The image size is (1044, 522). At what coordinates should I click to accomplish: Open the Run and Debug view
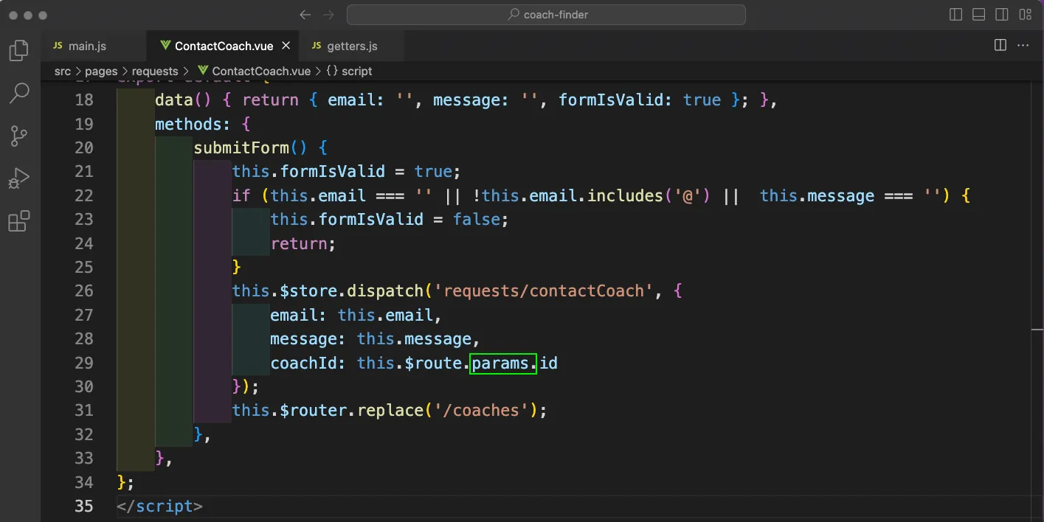click(18, 178)
